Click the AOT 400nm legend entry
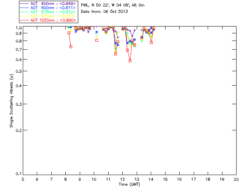Viewport: 243px width, 194px height. point(48,3)
